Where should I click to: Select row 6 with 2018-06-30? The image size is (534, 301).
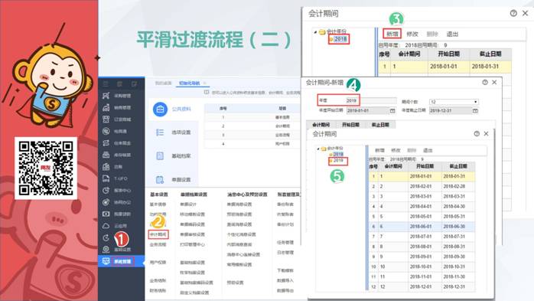pos(422,227)
